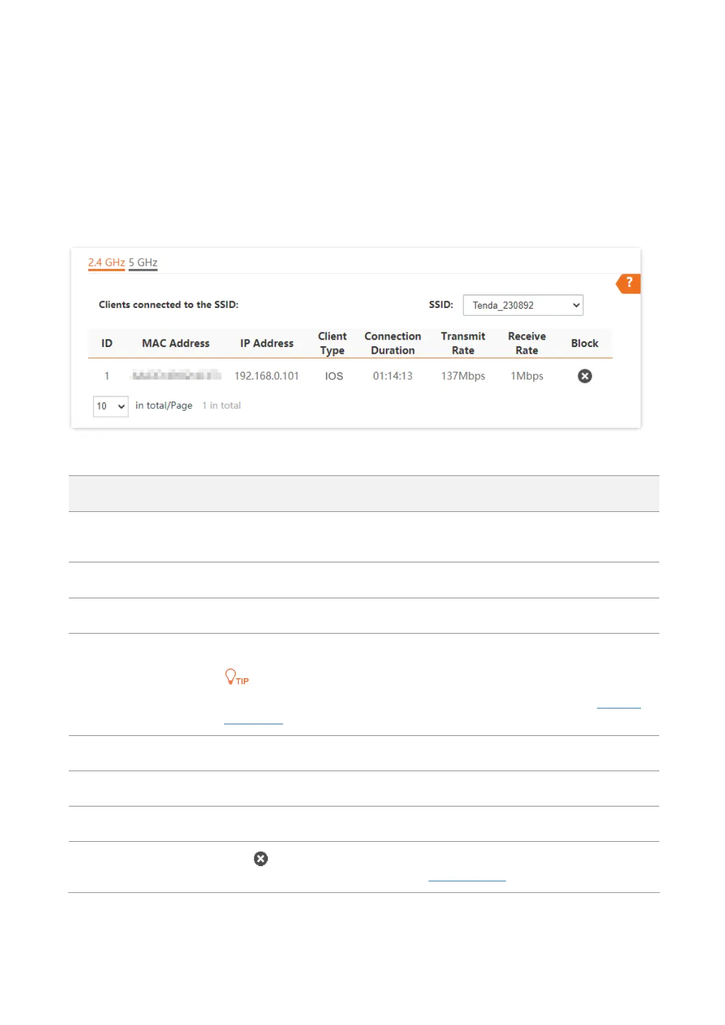Open the SSID dropdown showing Tenda_230892
This screenshot has width=725, height=1025.
(x=523, y=305)
